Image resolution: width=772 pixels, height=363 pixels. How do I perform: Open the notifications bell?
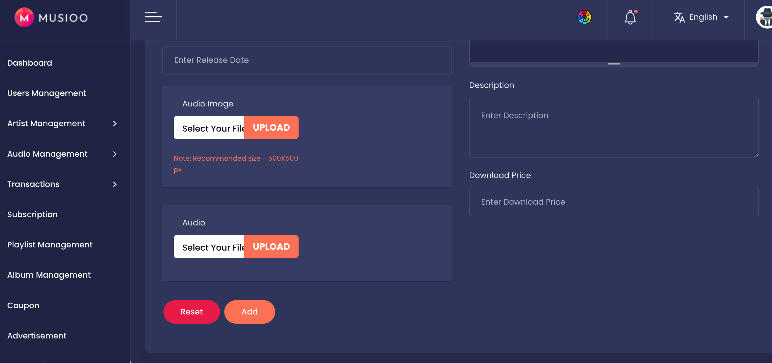click(630, 17)
